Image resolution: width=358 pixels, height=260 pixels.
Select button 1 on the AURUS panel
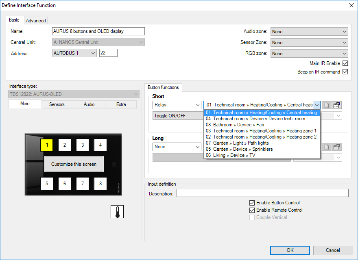[x=47, y=145]
